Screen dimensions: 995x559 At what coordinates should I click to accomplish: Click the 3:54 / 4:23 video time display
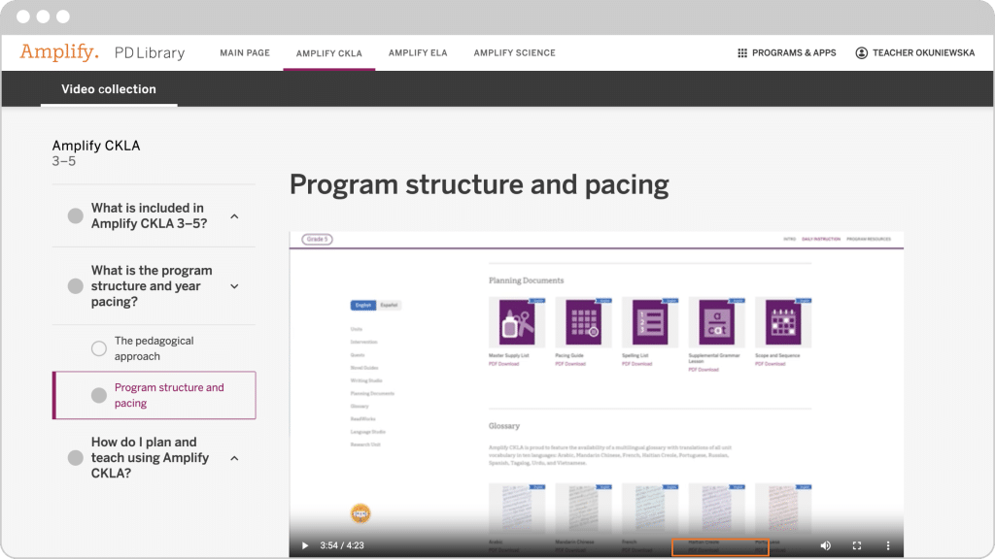(x=342, y=545)
